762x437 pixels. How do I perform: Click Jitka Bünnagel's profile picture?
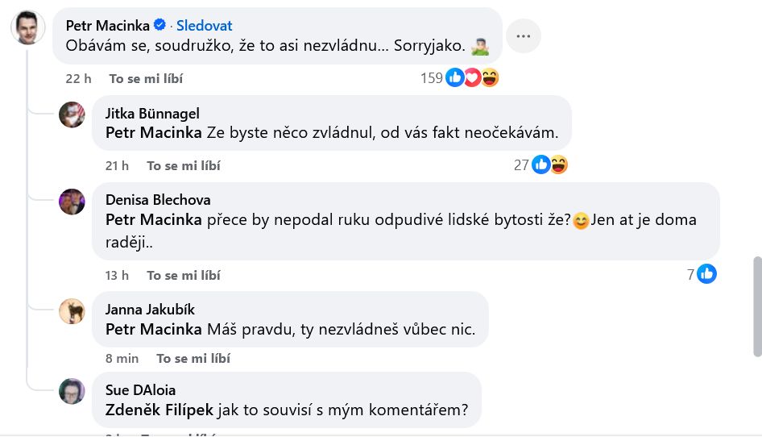click(72, 114)
